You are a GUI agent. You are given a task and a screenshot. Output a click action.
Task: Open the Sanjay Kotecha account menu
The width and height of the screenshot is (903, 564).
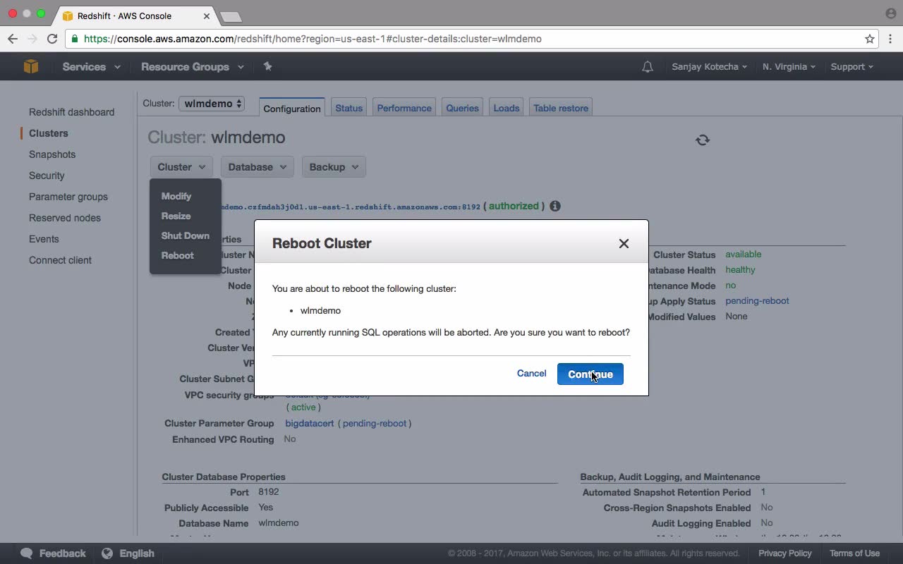click(x=709, y=67)
